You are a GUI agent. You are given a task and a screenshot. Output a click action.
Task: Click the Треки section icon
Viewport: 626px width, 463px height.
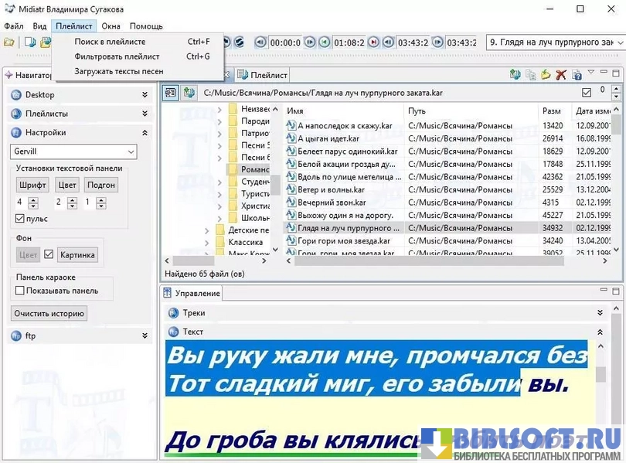(x=173, y=313)
